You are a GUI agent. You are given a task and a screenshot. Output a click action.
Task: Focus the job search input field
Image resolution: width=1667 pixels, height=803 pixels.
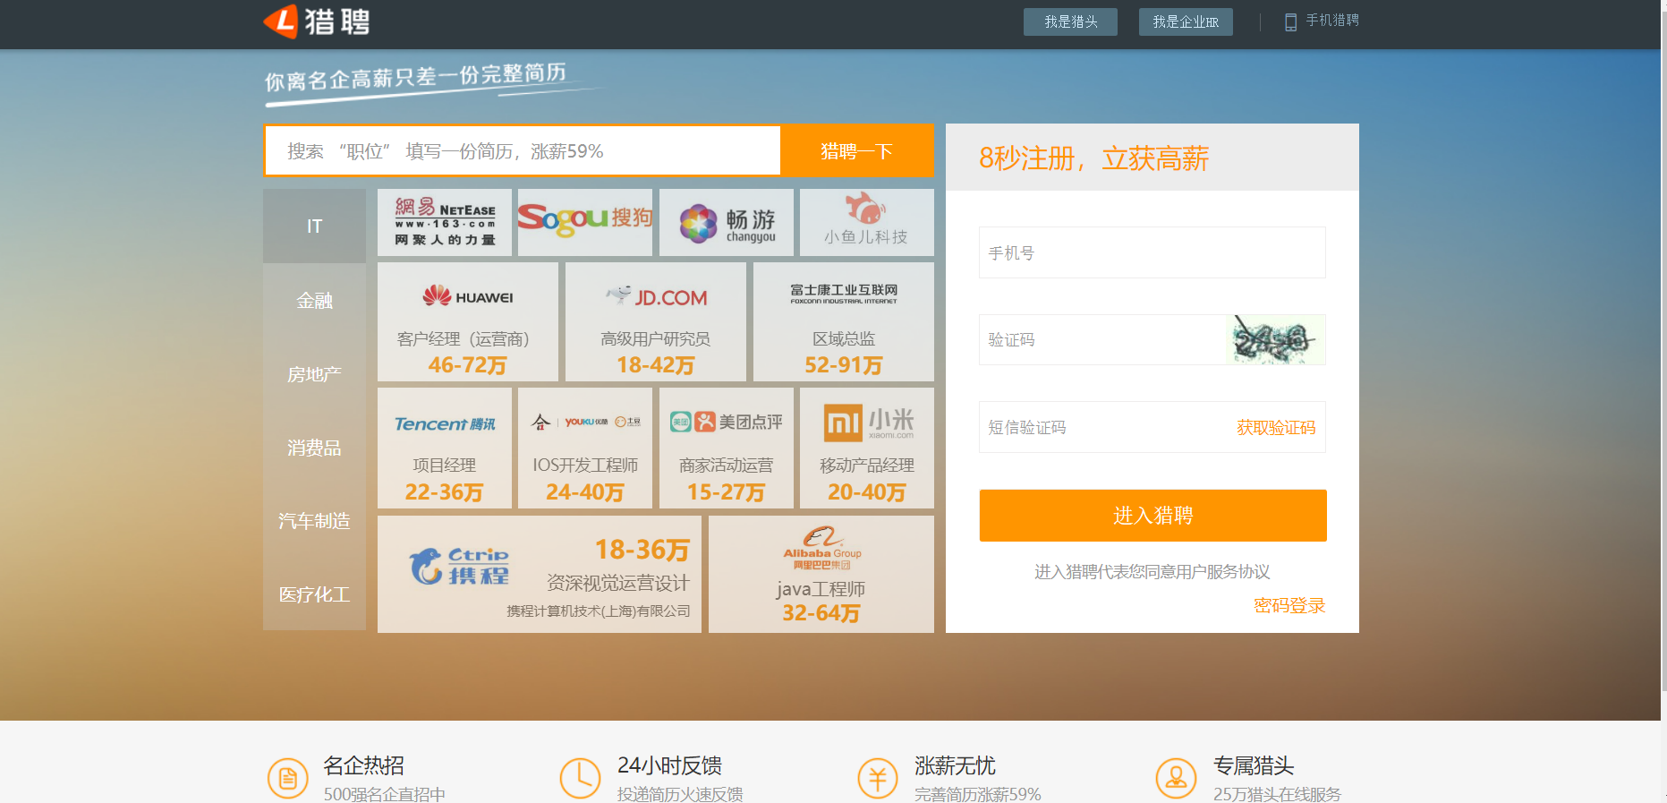523,151
